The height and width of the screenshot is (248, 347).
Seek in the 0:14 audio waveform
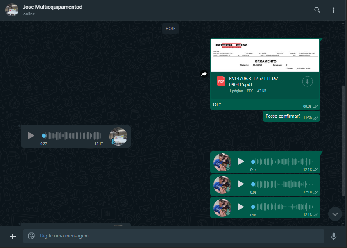[283, 162]
